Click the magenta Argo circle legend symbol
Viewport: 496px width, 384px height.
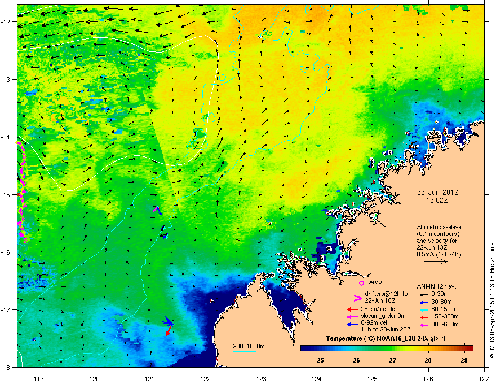(x=361, y=283)
